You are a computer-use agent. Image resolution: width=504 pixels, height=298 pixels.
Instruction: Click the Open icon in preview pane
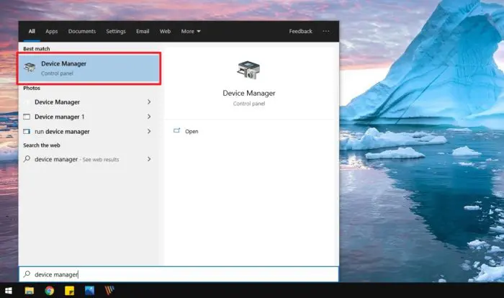pos(177,131)
